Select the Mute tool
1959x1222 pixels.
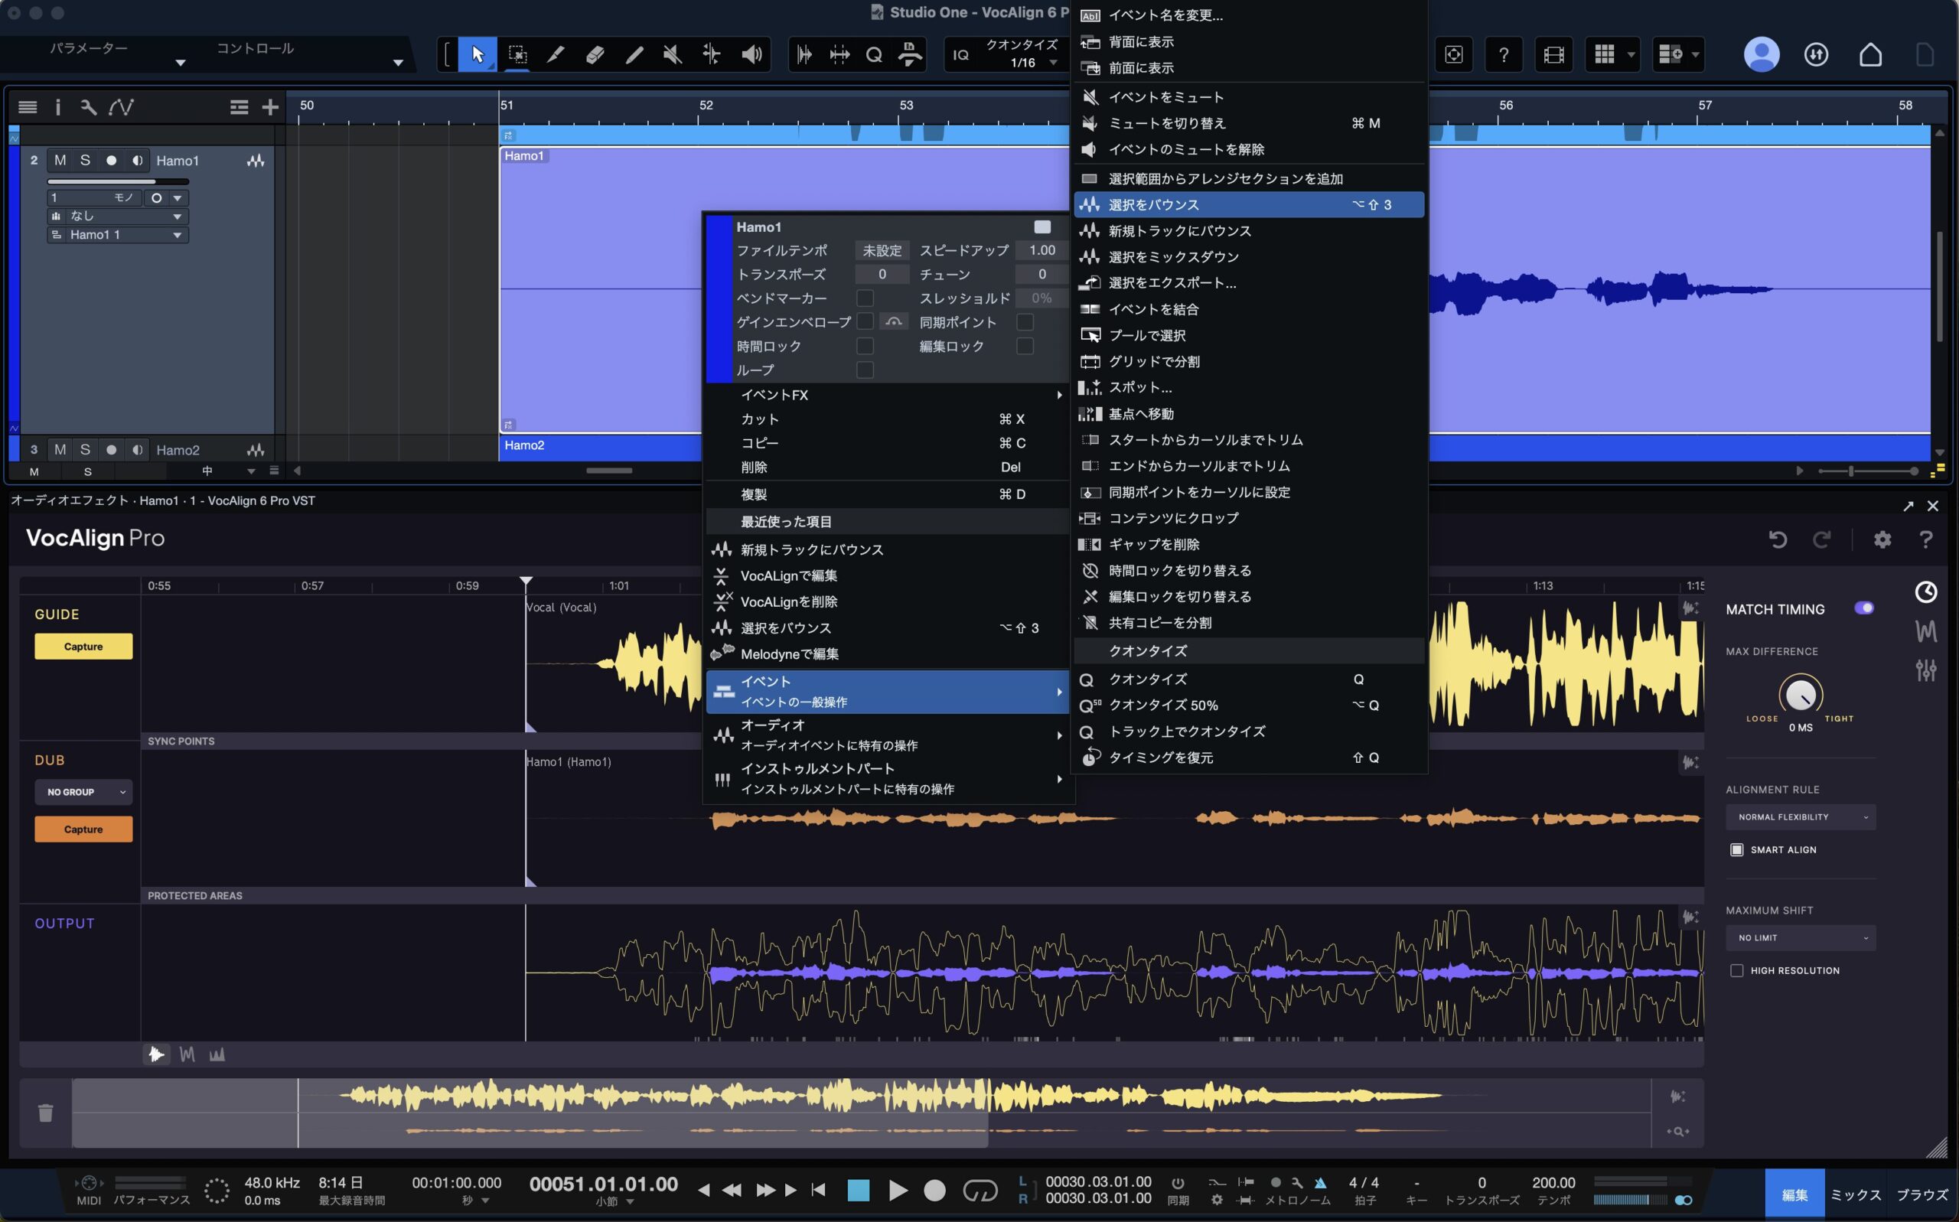point(673,54)
